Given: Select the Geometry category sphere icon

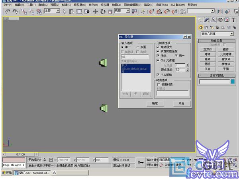Looking at the screenshot, I should point(201,27).
